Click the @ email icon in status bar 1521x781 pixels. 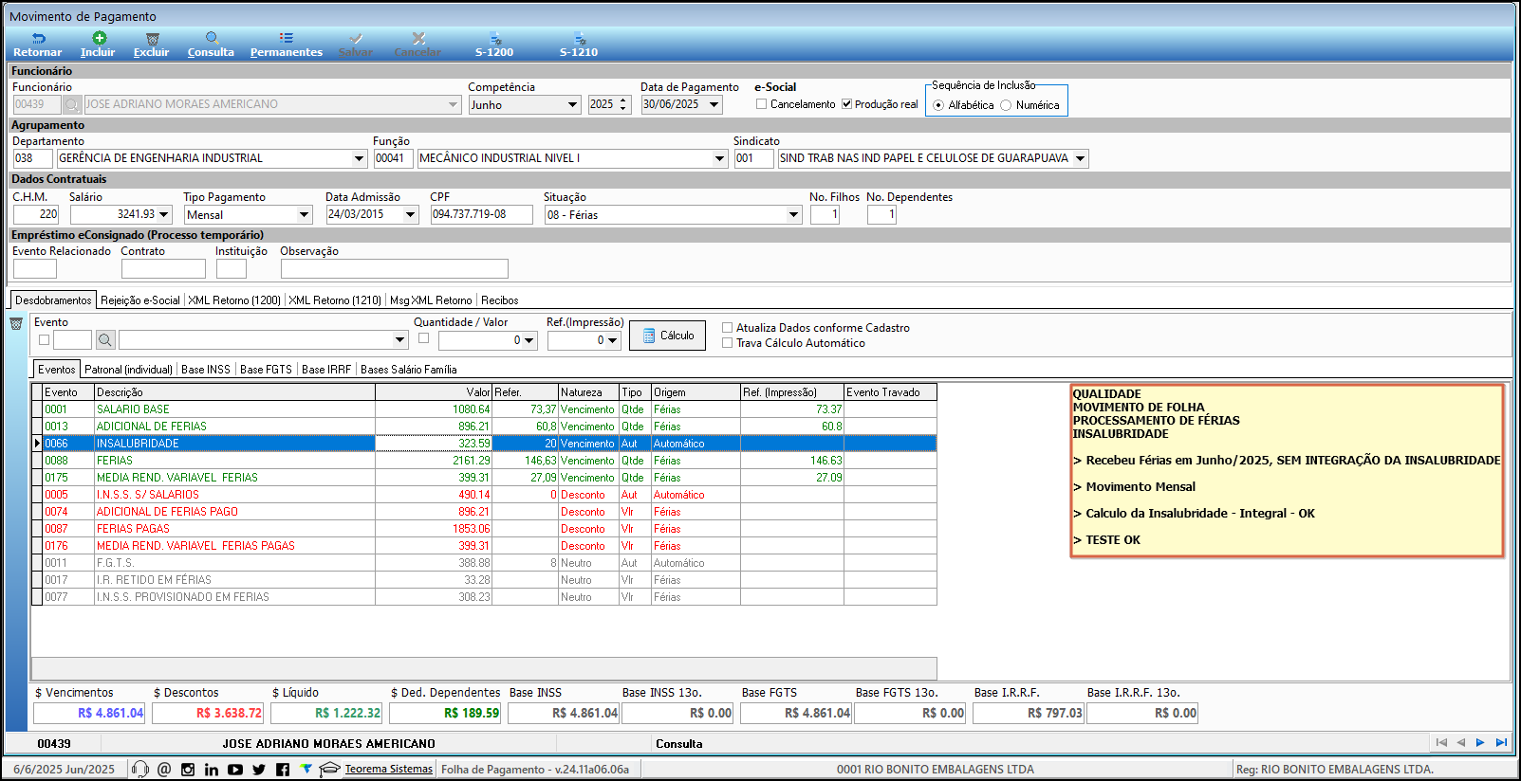(x=164, y=769)
